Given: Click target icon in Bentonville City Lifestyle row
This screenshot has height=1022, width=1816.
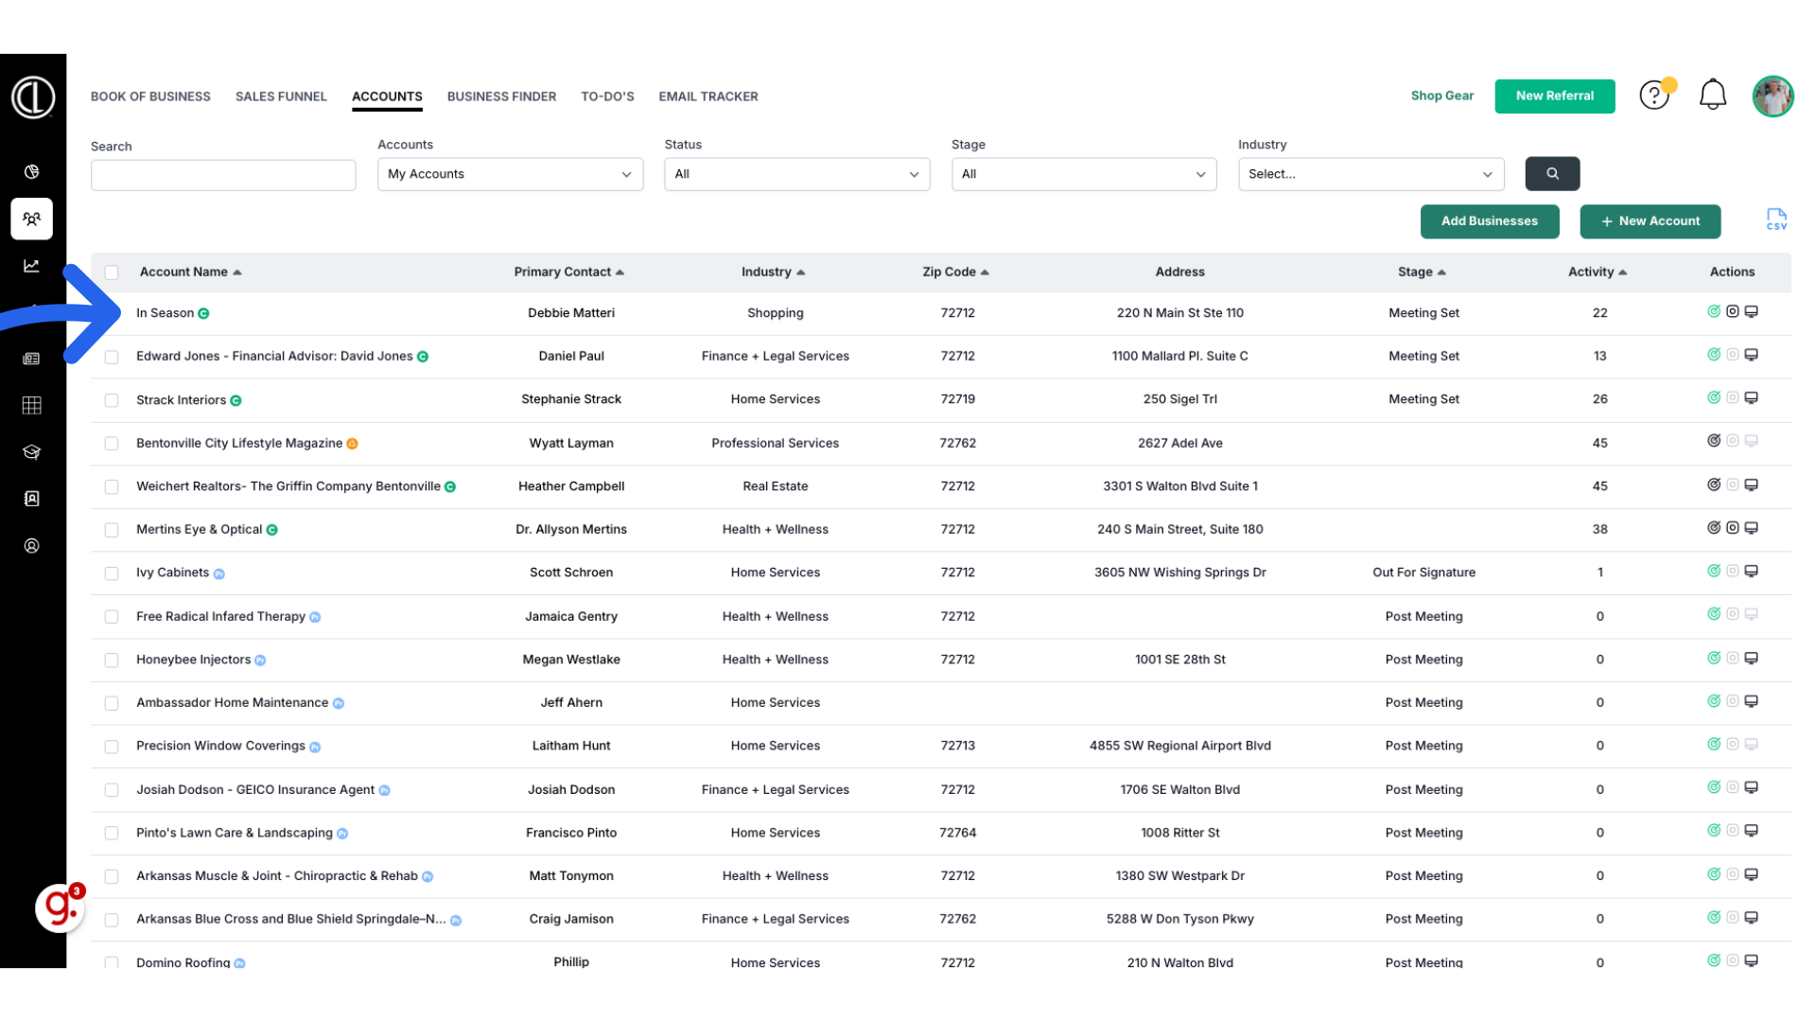Looking at the screenshot, I should click(1714, 441).
